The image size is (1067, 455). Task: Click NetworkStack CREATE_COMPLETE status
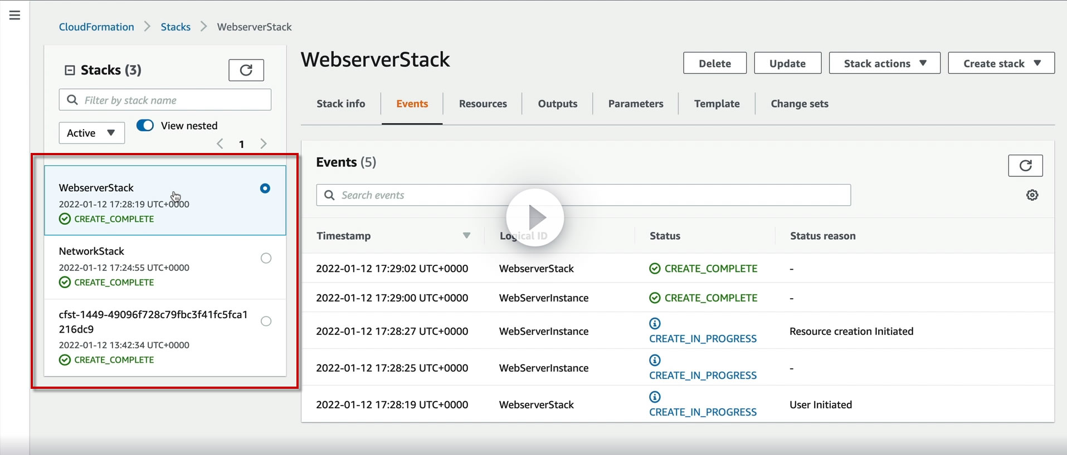pos(106,283)
